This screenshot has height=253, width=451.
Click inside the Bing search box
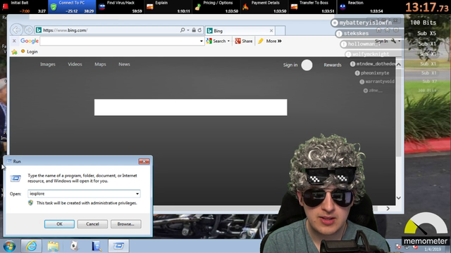pos(190,108)
